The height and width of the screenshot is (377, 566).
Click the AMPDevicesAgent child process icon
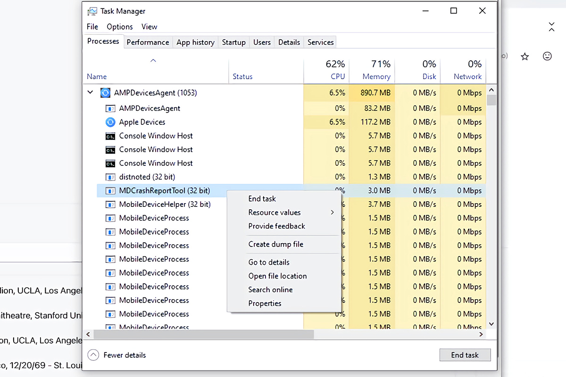tap(110, 108)
